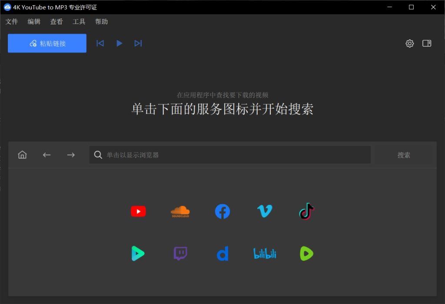Select the bilibili service icon
The image size is (445, 304).
[264, 254]
